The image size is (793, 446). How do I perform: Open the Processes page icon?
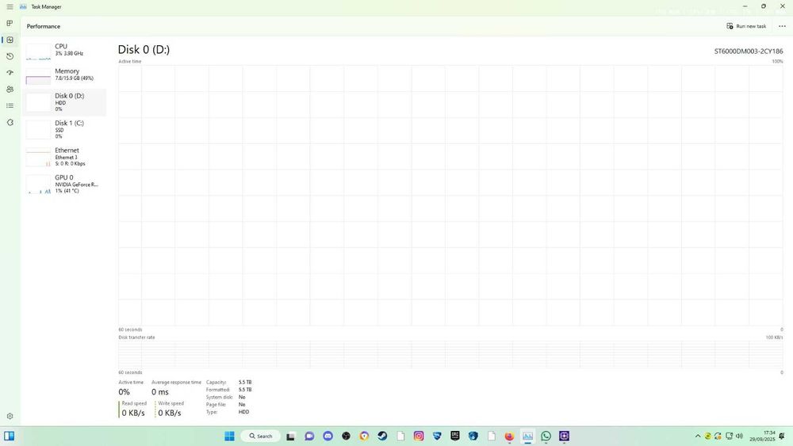(x=10, y=23)
